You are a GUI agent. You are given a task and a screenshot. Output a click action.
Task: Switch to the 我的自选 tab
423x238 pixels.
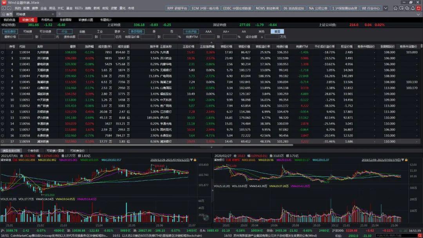[x=9, y=20]
